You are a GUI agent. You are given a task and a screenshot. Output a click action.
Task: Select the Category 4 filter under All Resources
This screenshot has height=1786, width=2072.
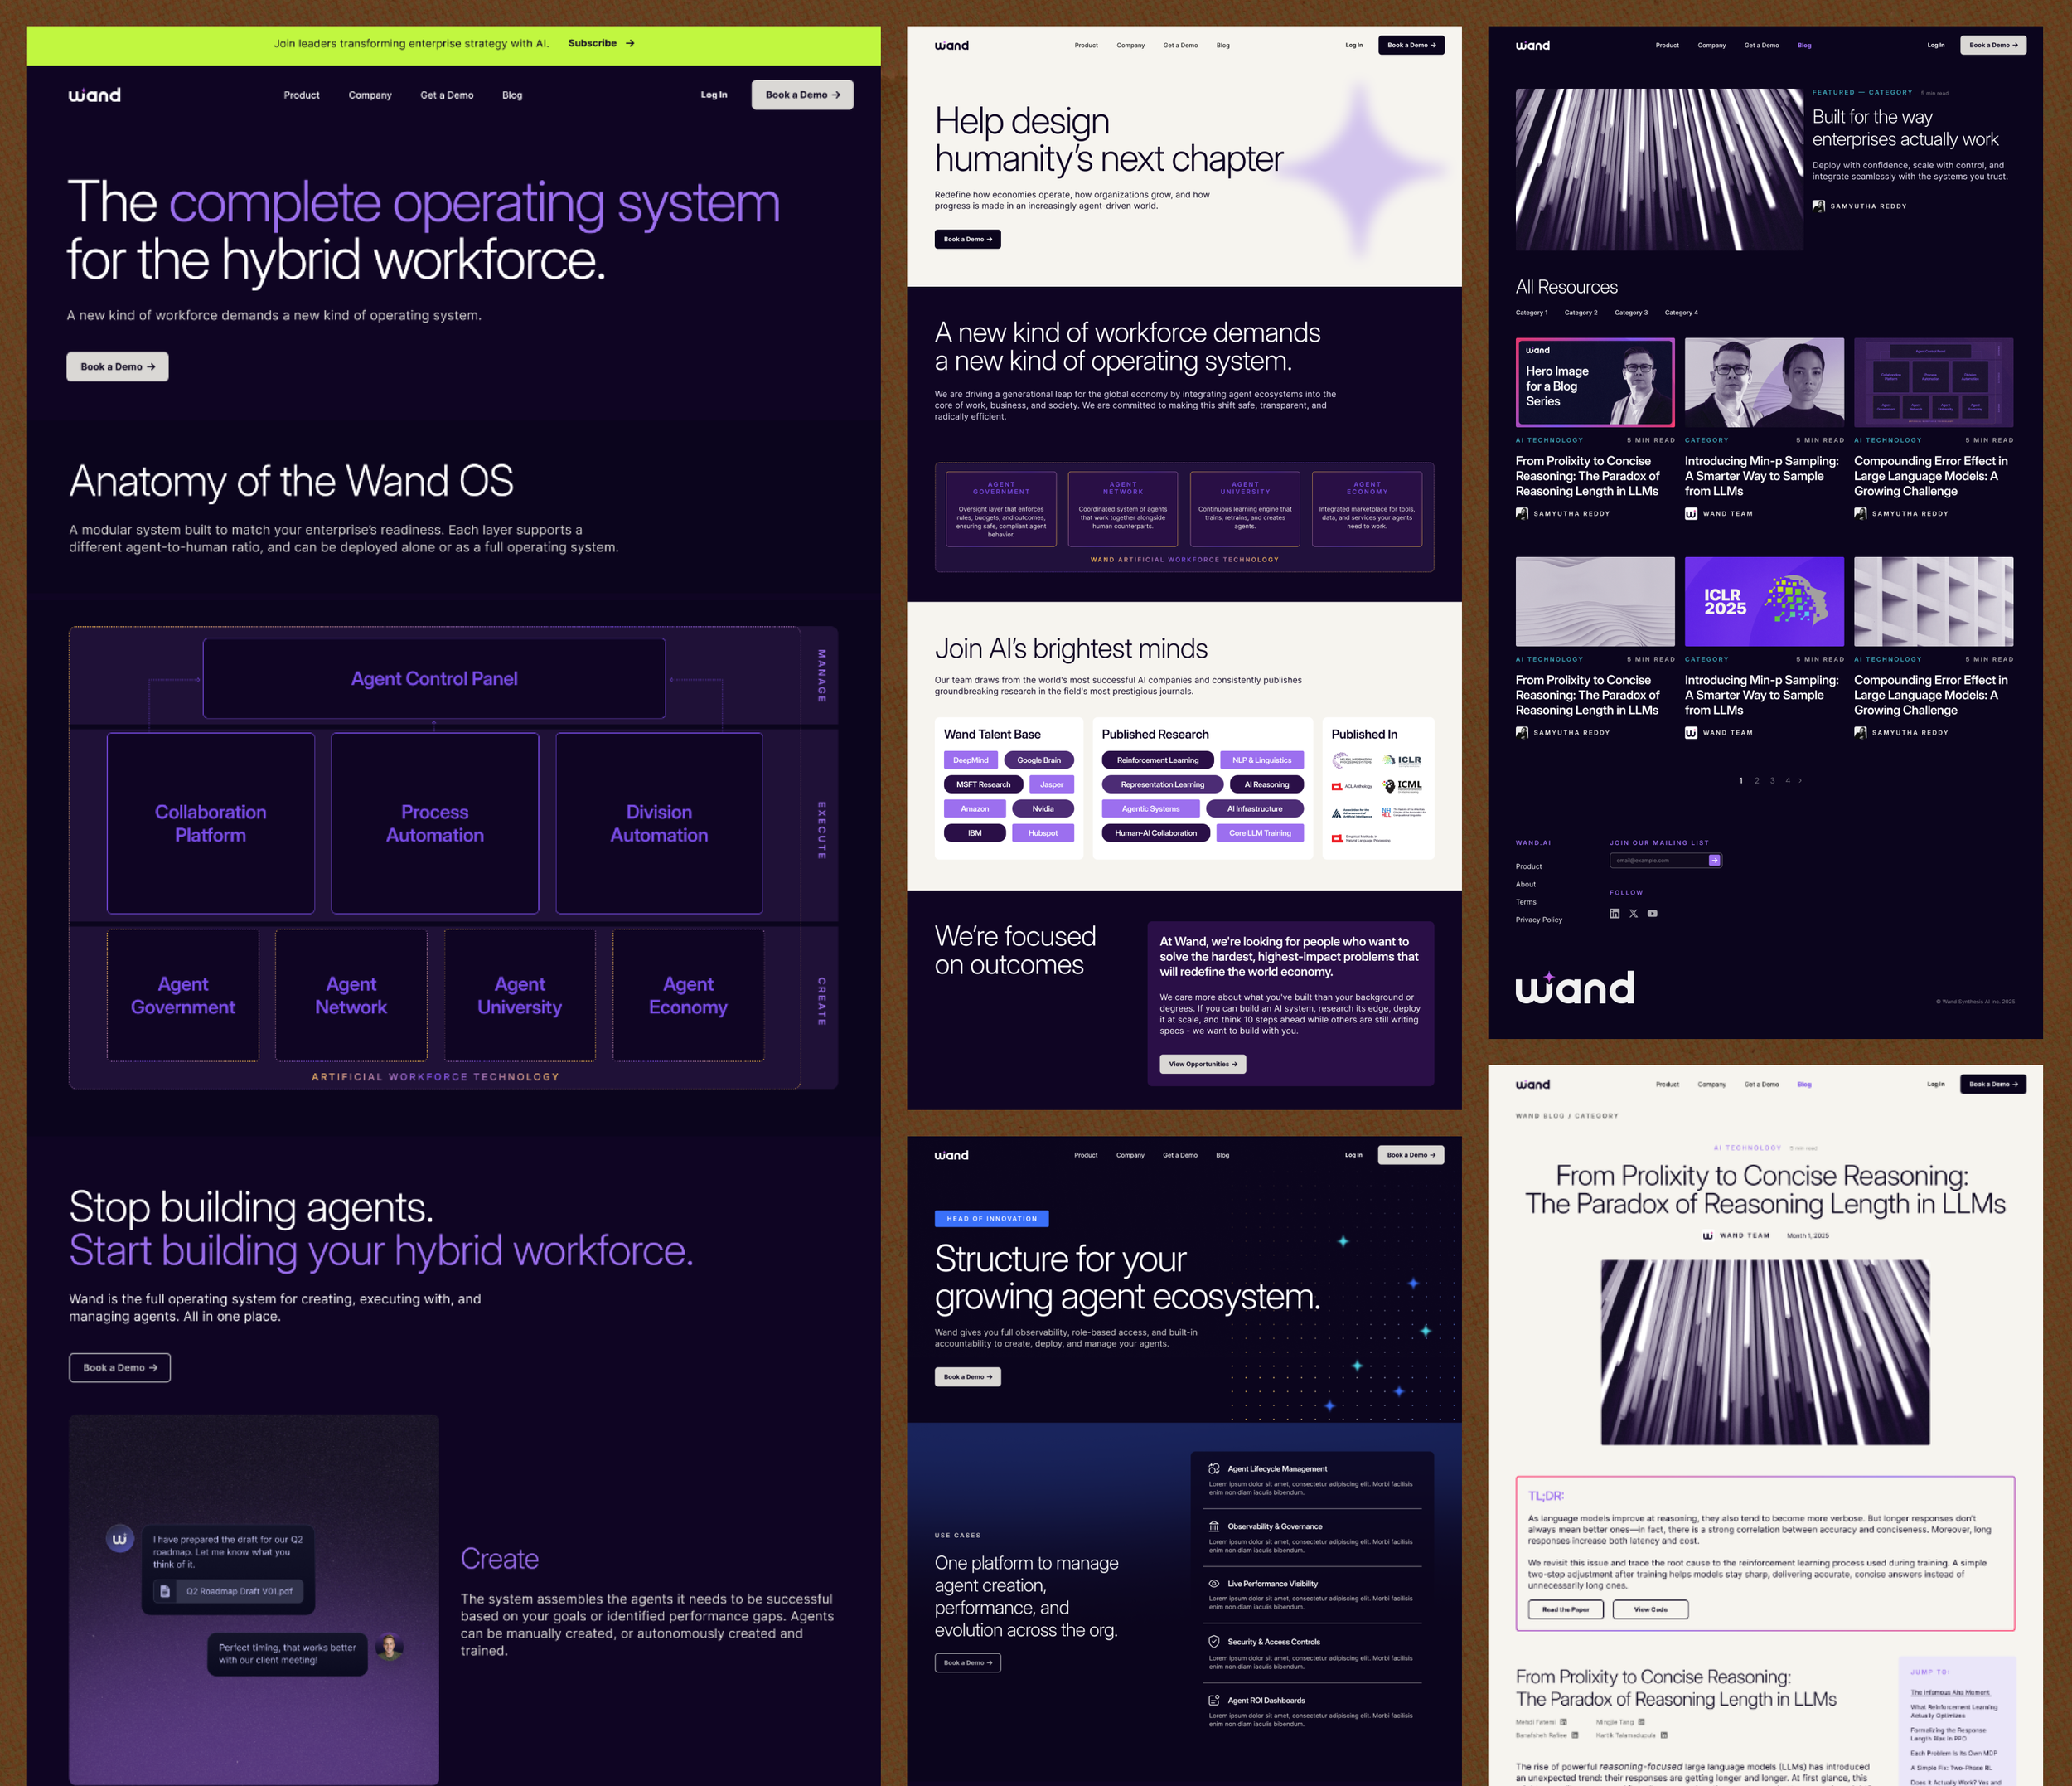(1681, 313)
